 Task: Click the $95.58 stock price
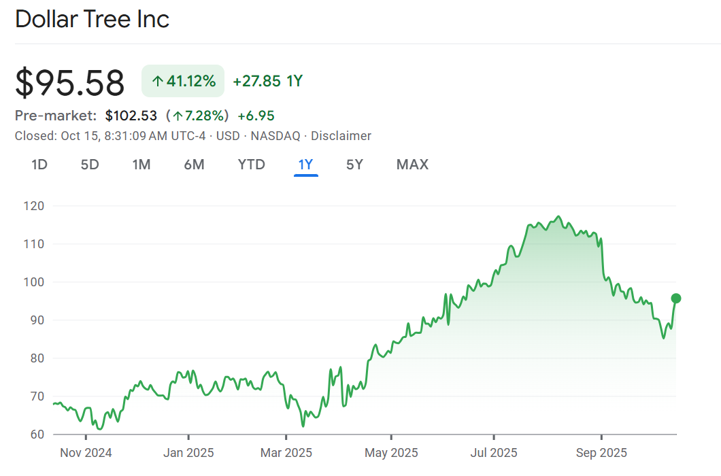pos(70,83)
